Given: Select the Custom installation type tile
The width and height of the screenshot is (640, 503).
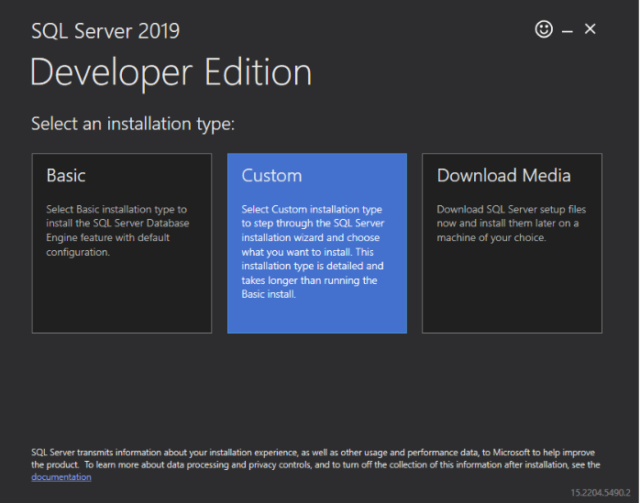Looking at the screenshot, I should (x=317, y=243).
